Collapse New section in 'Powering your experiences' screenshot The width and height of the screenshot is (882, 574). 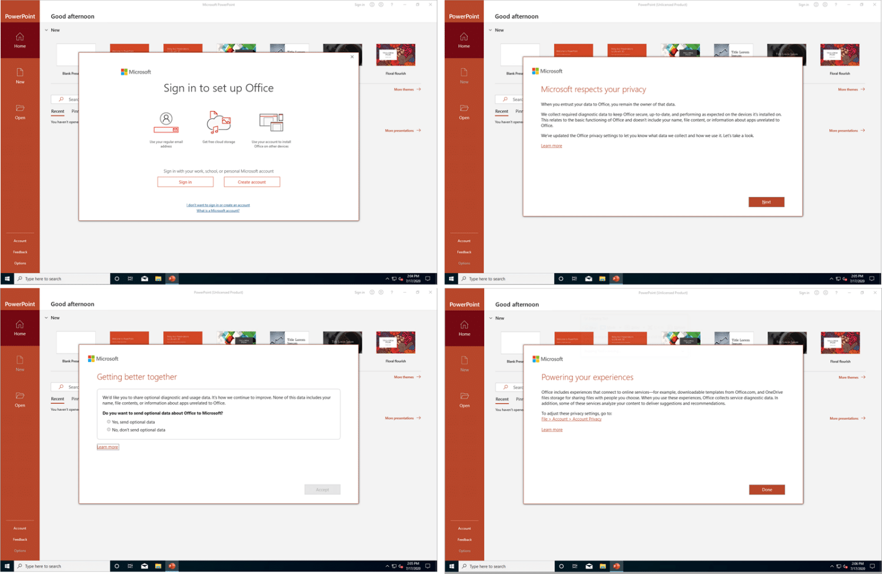[x=491, y=318]
